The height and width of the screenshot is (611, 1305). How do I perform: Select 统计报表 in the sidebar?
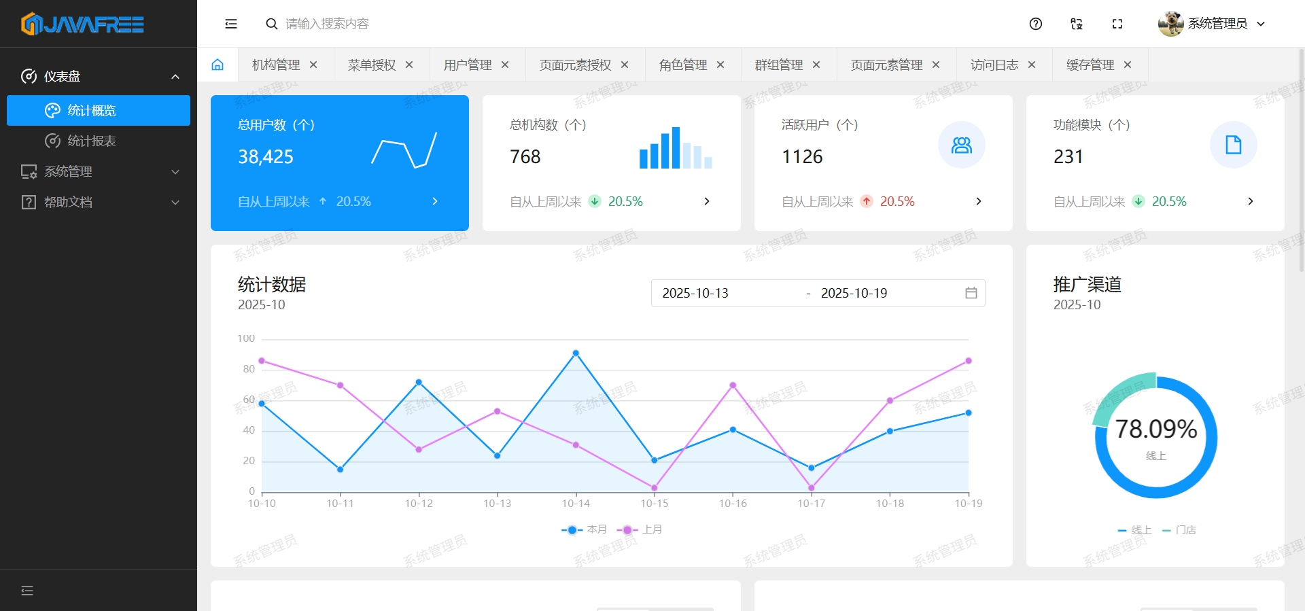[x=92, y=141]
